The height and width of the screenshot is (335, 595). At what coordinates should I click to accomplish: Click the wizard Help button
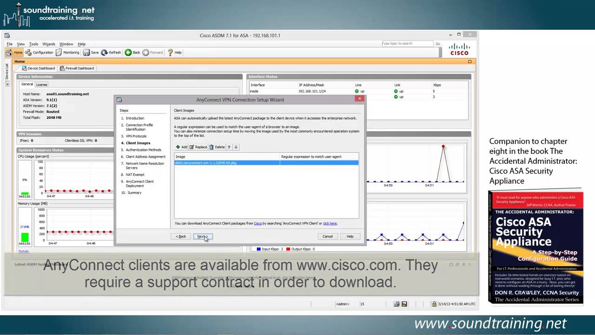point(350,236)
